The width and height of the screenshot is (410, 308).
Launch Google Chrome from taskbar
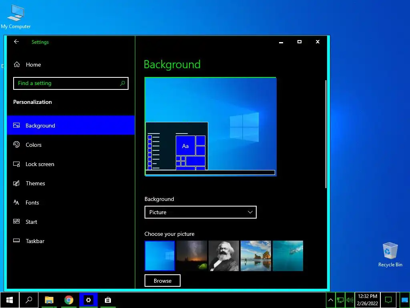point(69,300)
